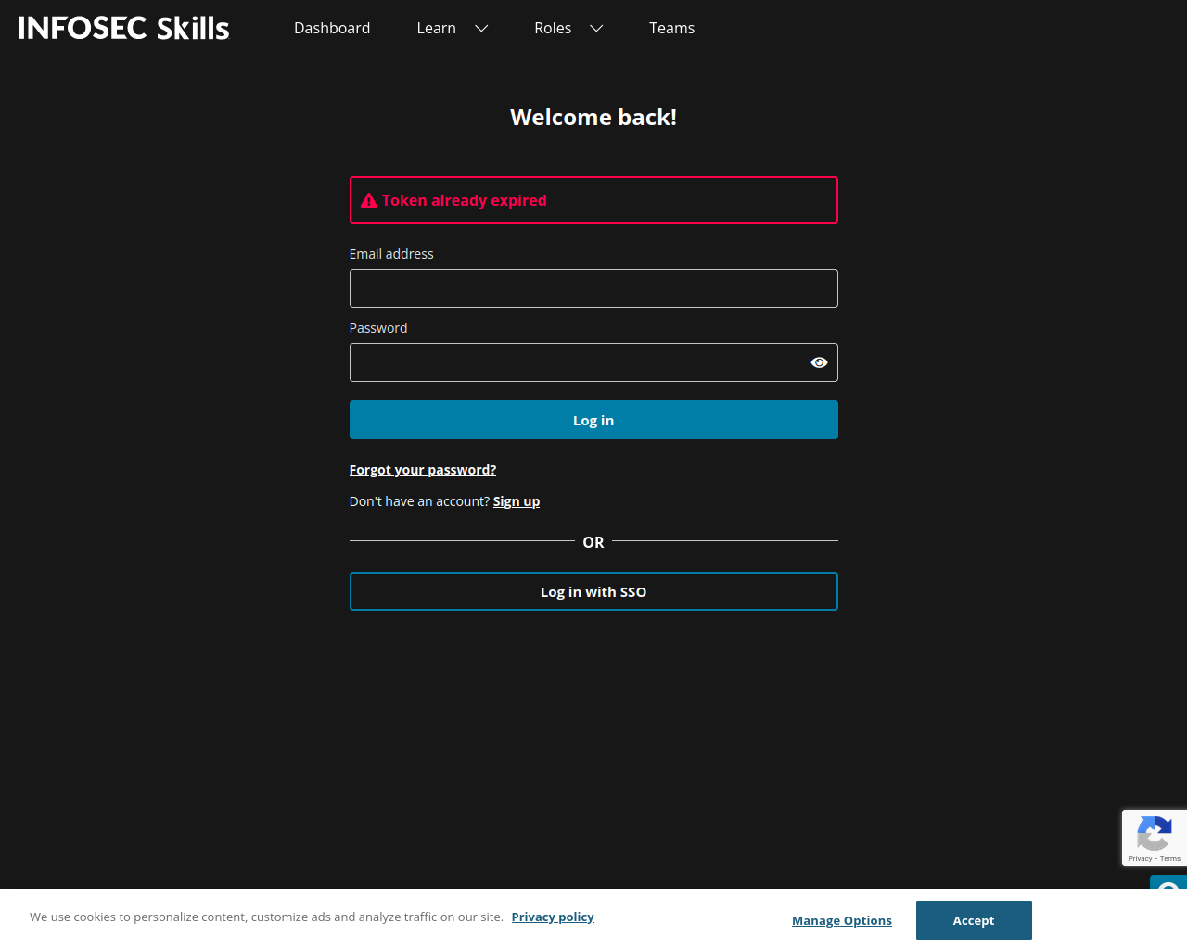Open the 'Forgot your password?' link
The image size is (1187, 949).
[x=423, y=470]
